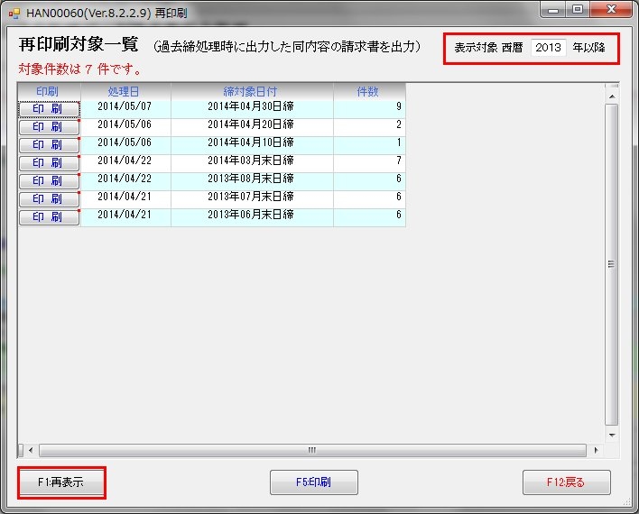This screenshot has width=639, height=514.
Task: Click the F12:戻る button
Action: pyautogui.click(x=567, y=482)
